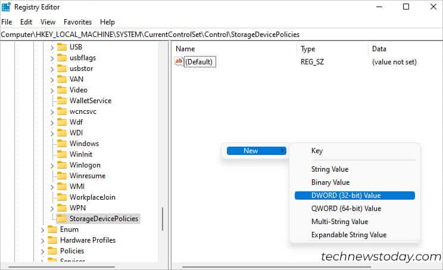Click the (Default) string value ab icon

pos(179,61)
